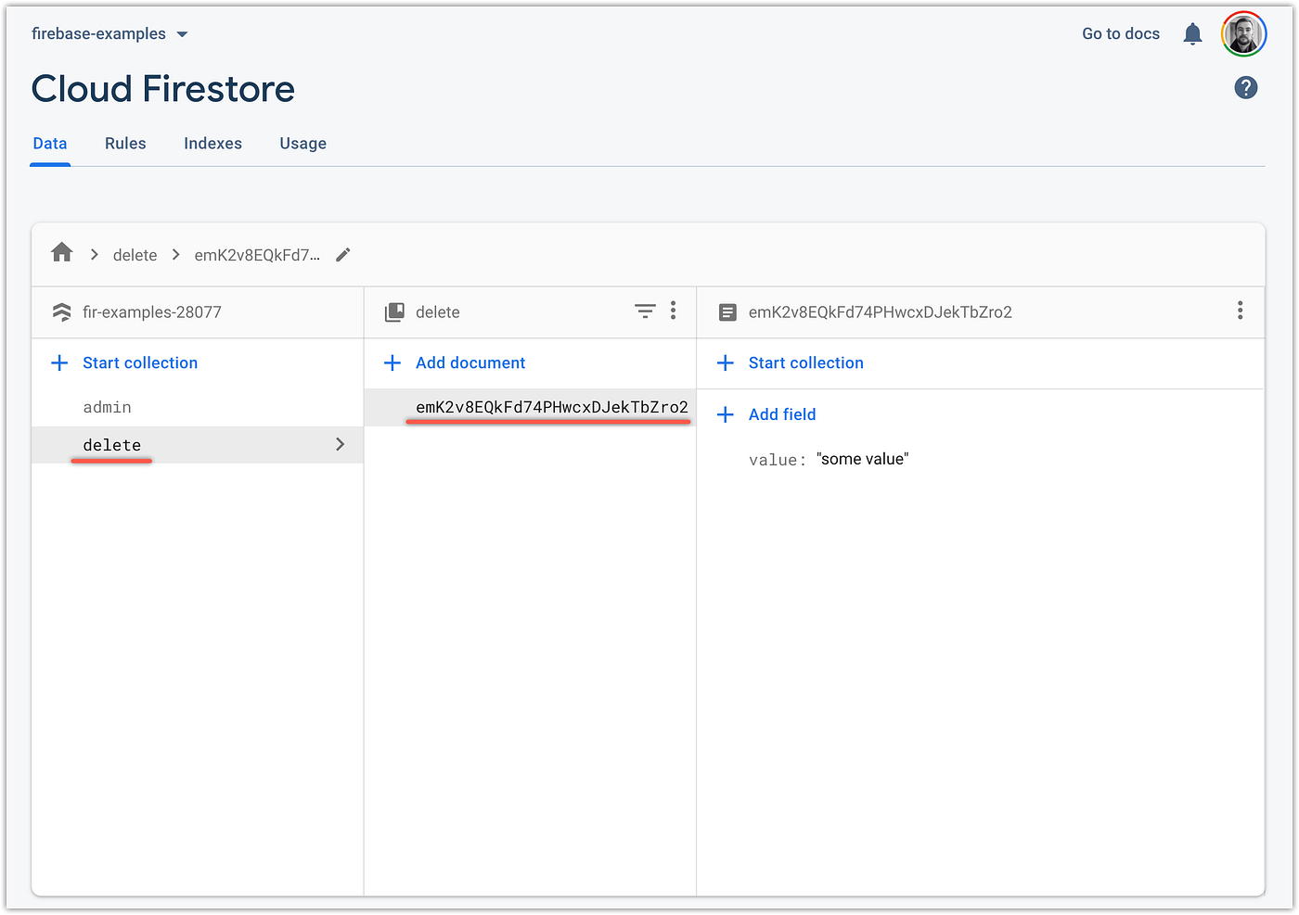
Task: Switch to the Indexes tab
Action: (x=212, y=144)
